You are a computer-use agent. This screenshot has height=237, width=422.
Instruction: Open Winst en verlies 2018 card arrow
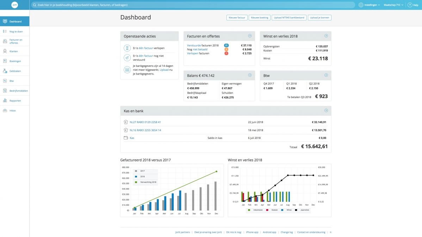pyautogui.click(x=326, y=36)
